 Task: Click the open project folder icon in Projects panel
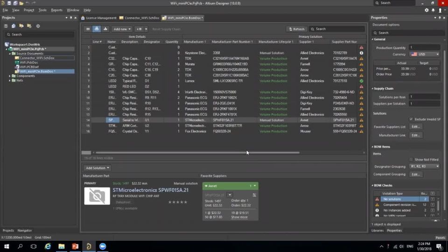[x=21, y=26]
